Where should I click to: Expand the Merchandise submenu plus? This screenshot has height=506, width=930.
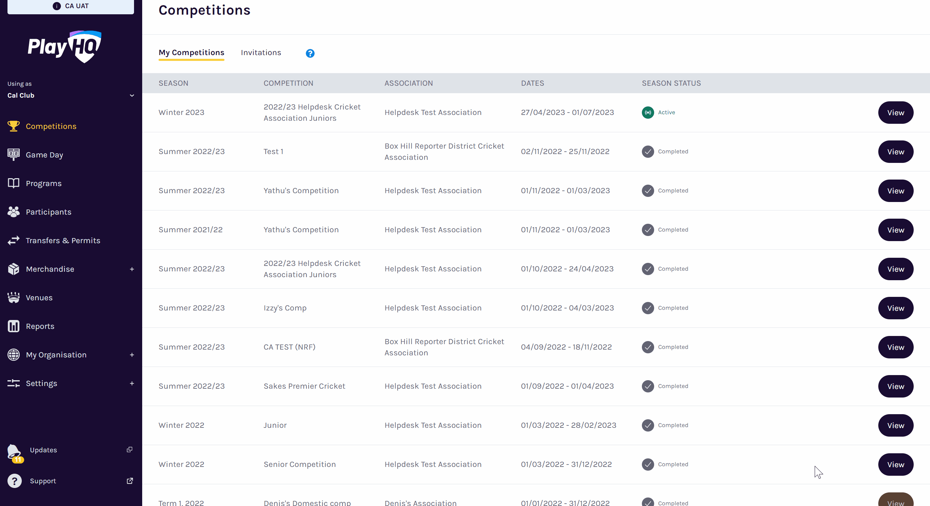click(x=132, y=269)
